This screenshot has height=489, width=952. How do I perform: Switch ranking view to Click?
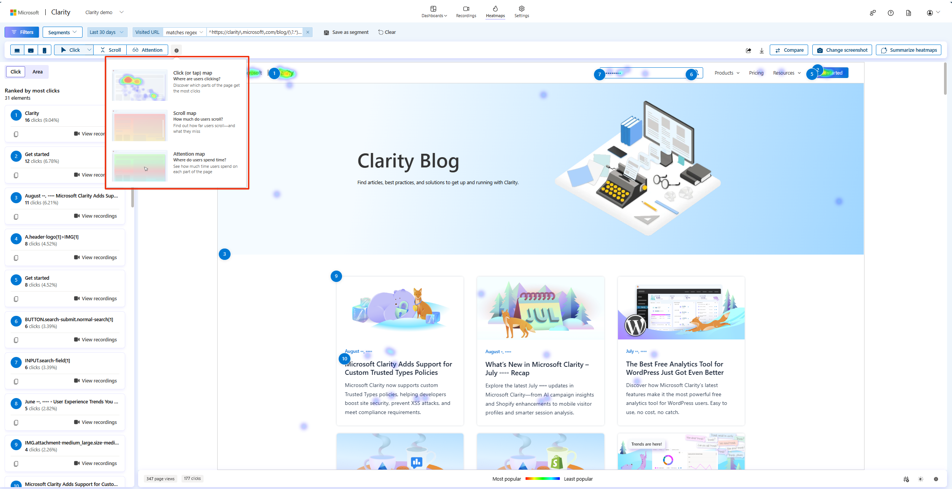16,72
